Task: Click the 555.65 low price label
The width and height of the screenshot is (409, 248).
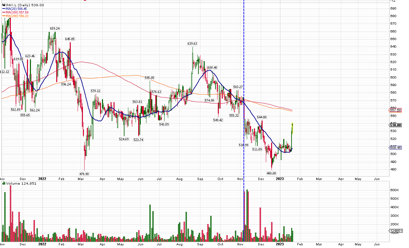Action: [x=25, y=115]
